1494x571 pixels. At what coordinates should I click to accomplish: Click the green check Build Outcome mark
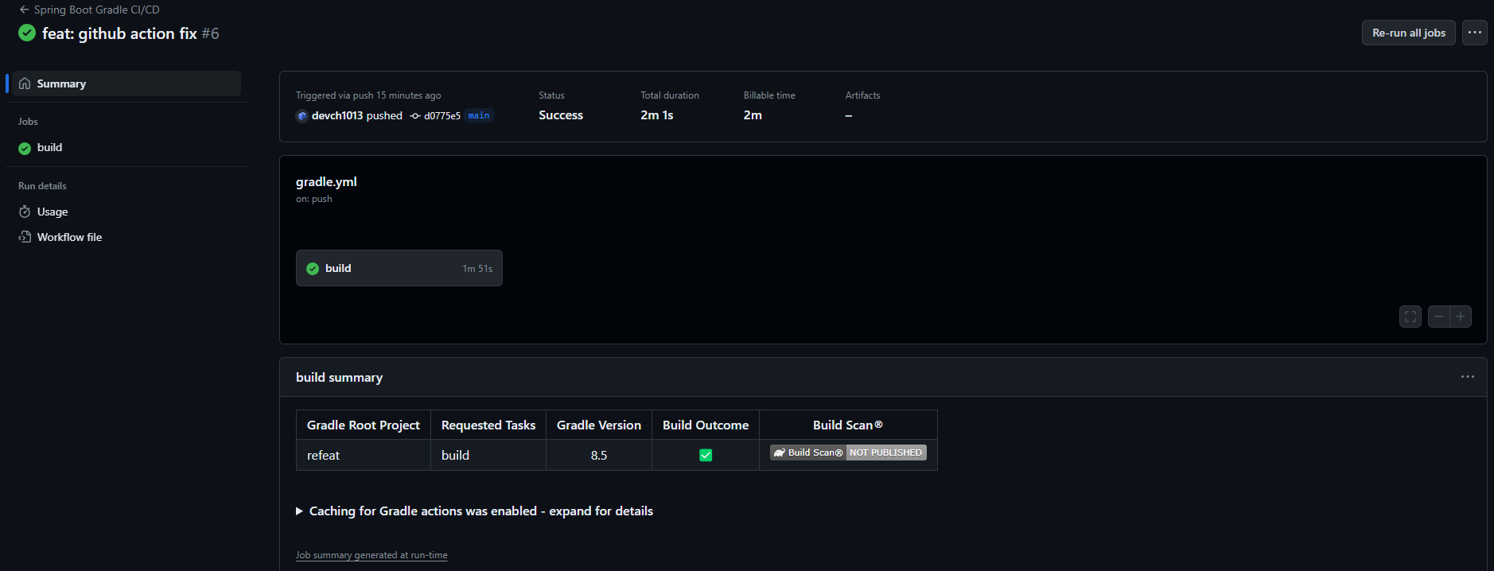[x=706, y=455]
